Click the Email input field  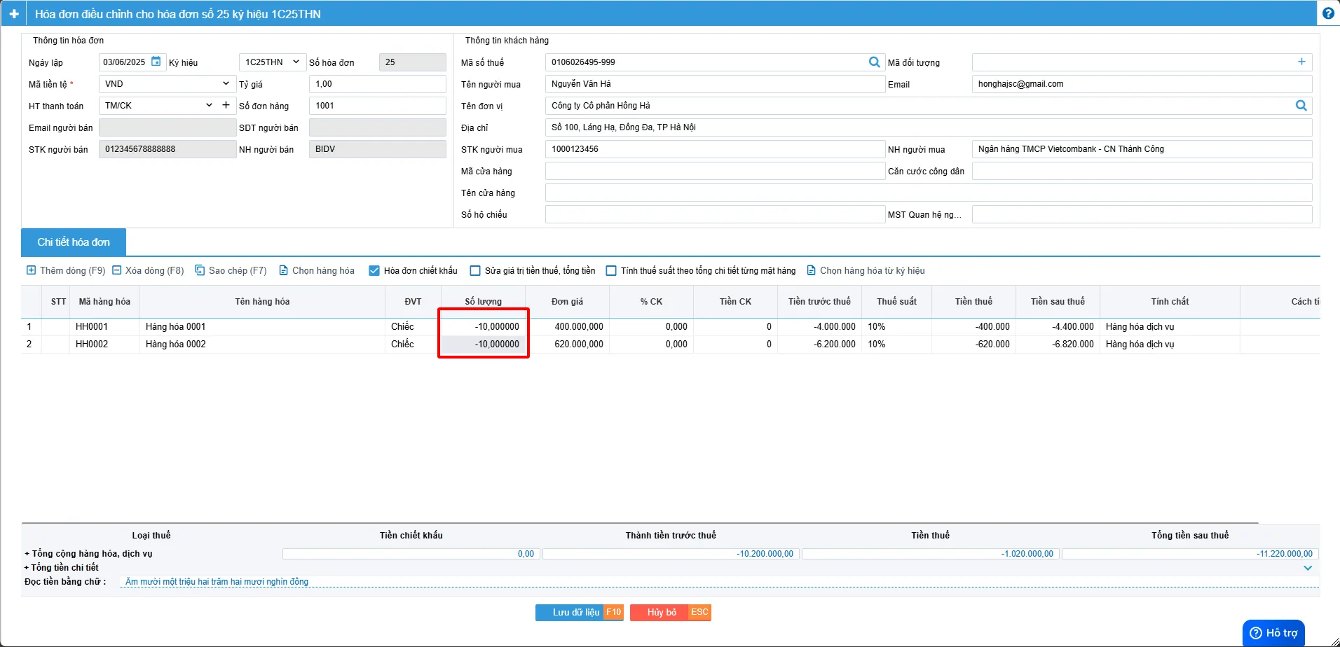[1142, 84]
